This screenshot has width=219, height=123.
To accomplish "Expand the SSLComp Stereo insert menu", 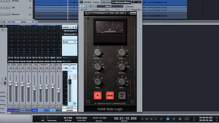I will (63, 34).
